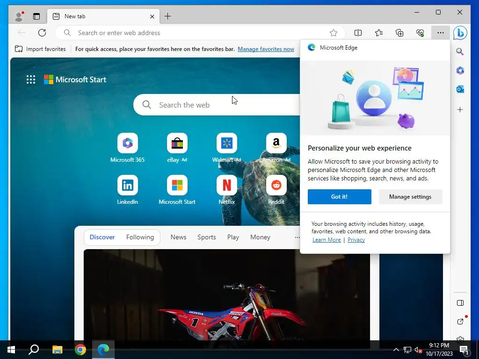Toggle the sidebar visibility icon
This screenshot has height=359, width=479.
[460, 303]
